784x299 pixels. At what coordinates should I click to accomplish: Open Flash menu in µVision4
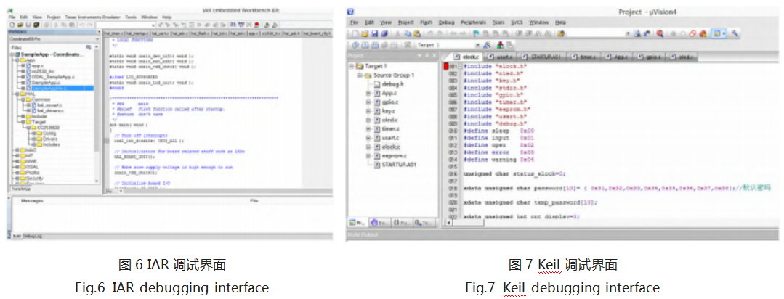(426, 22)
